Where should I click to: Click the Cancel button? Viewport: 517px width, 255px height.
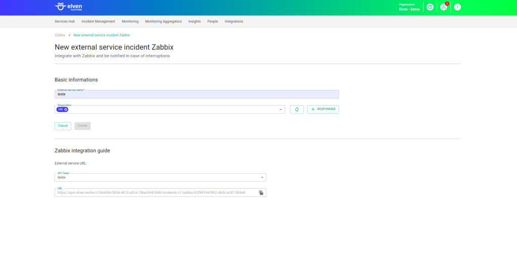point(63,126)
